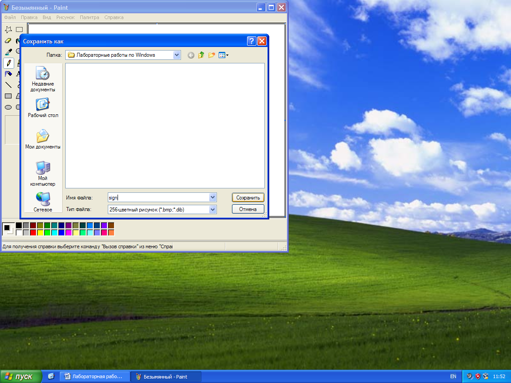Click the foreground/background color indicator box
Viewport: 511px width, 383px height.
[x=8, y=229]
